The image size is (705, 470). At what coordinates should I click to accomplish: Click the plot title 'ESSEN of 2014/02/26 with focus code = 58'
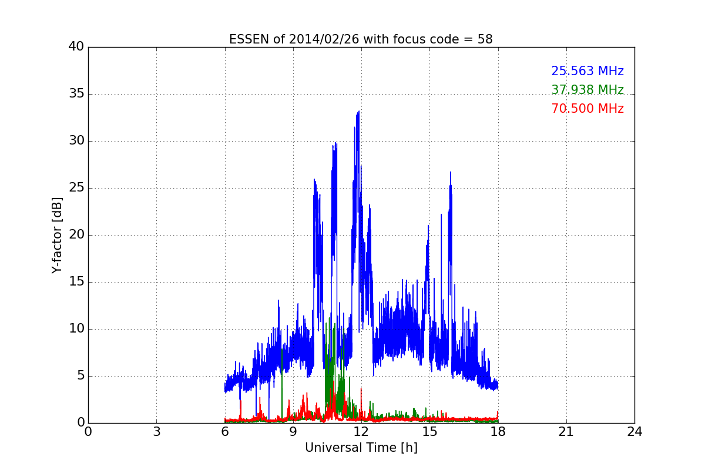tap(361, 39)
